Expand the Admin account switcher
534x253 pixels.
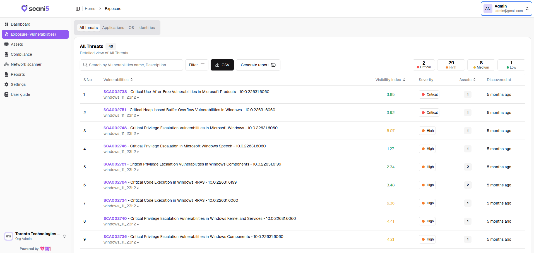506,9
